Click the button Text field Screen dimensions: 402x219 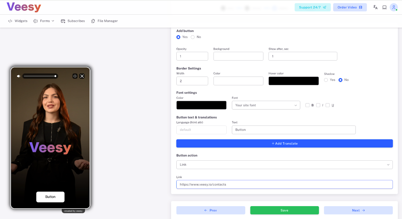pyautogui.click(x=294, y=130)
